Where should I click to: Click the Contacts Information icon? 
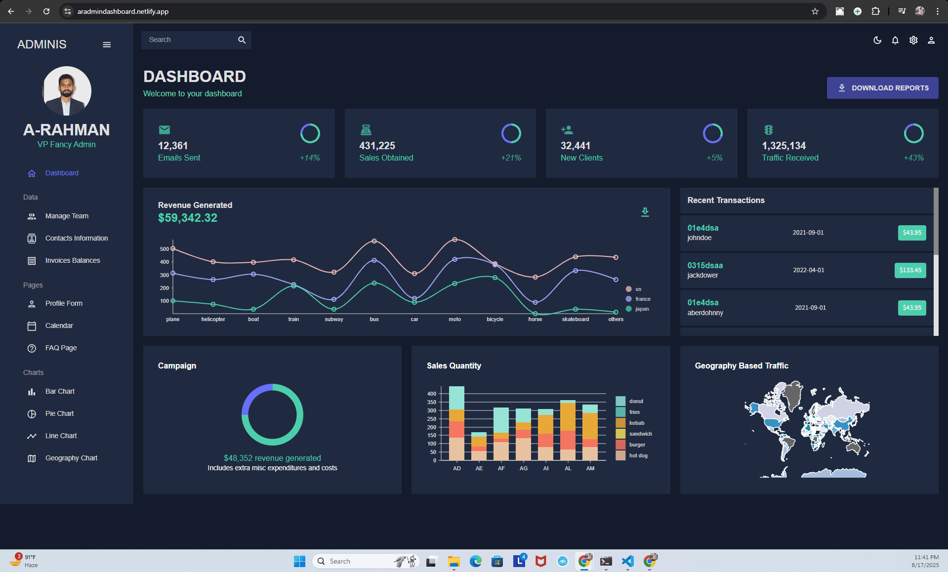point(32,239)
